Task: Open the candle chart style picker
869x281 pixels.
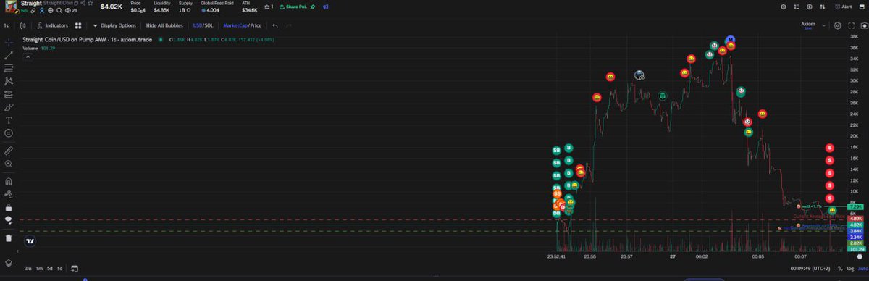Action: tap(24, 25)
